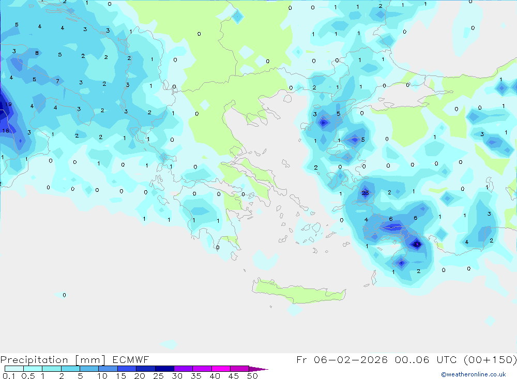The width and height of the screenshot is (517, 379).
Task: Pick the 25–30 mm navy legend swatch
Action: click(x=164, y=369)
